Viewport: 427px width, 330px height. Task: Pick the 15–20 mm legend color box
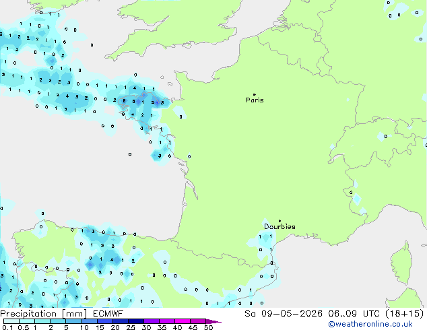coord(104,321)
